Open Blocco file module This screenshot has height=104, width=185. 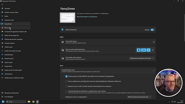(x=15, y=28)
